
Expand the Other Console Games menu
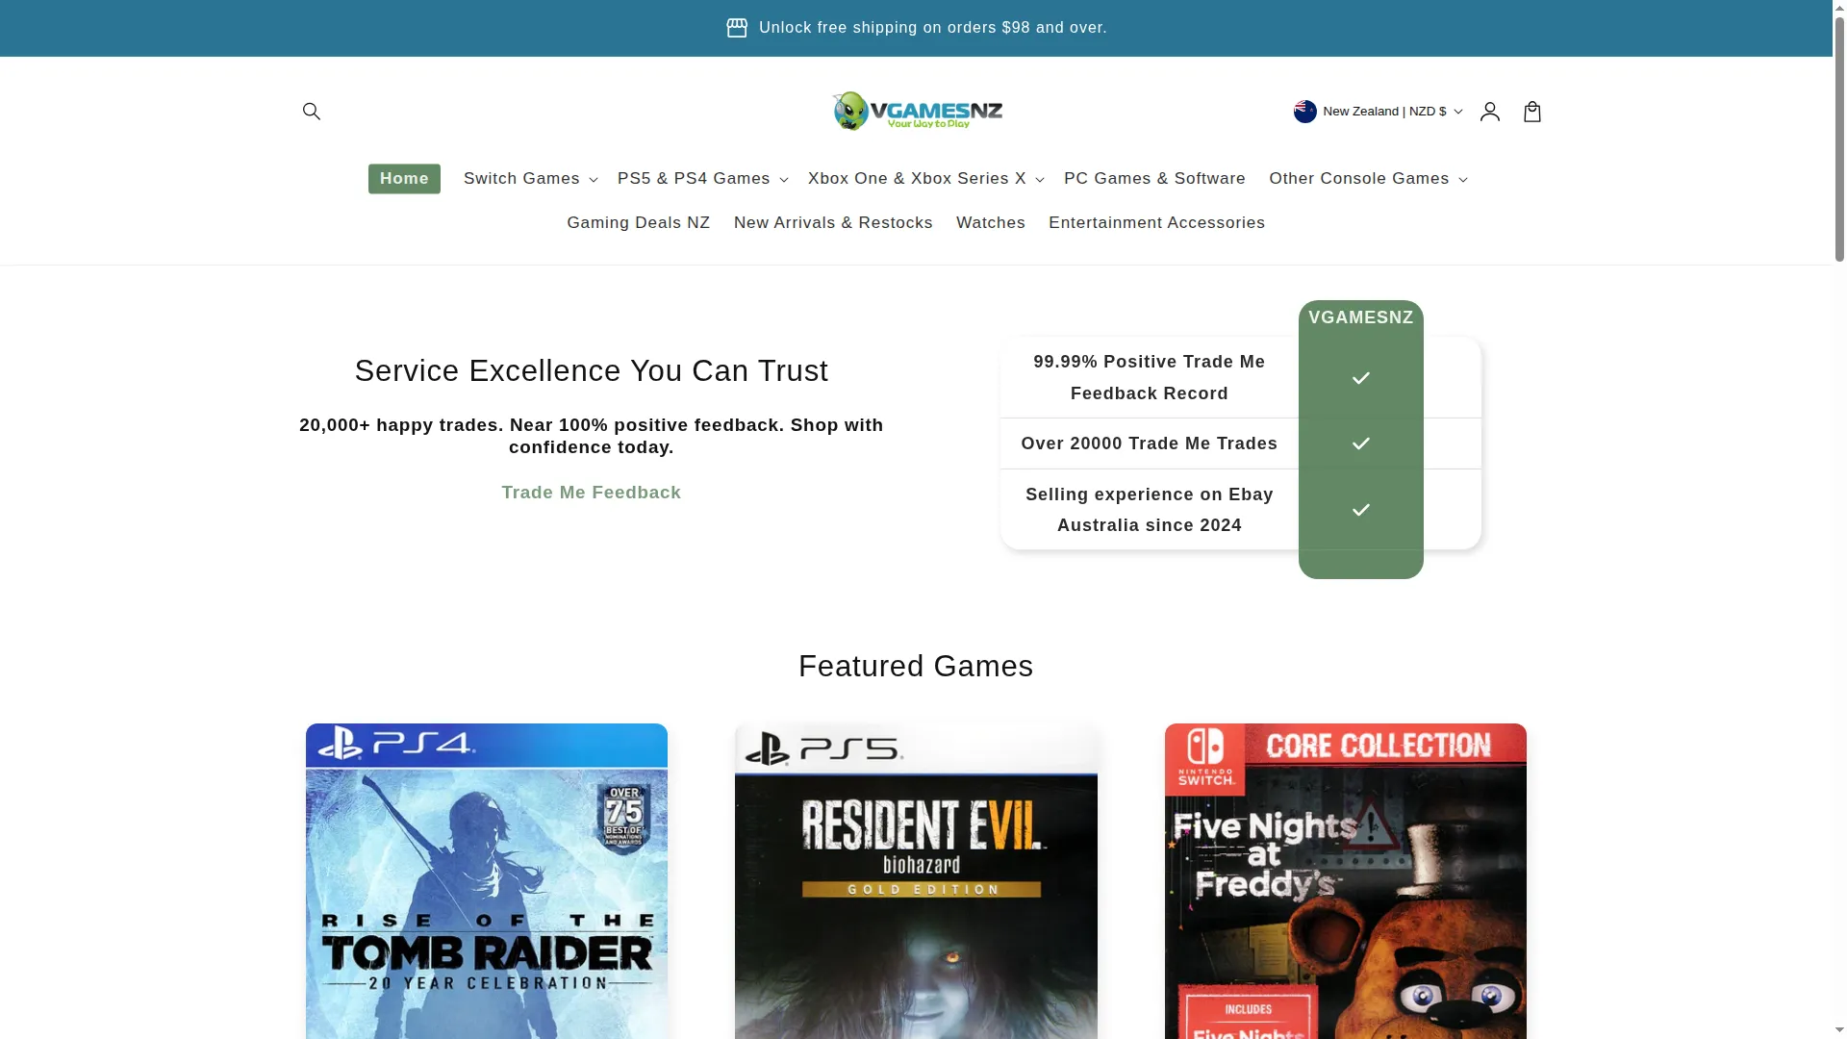coord(1367,179)
